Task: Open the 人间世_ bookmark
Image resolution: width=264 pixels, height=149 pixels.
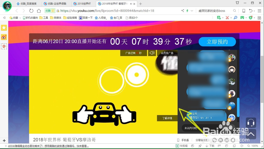Action: tap(101, 18)
